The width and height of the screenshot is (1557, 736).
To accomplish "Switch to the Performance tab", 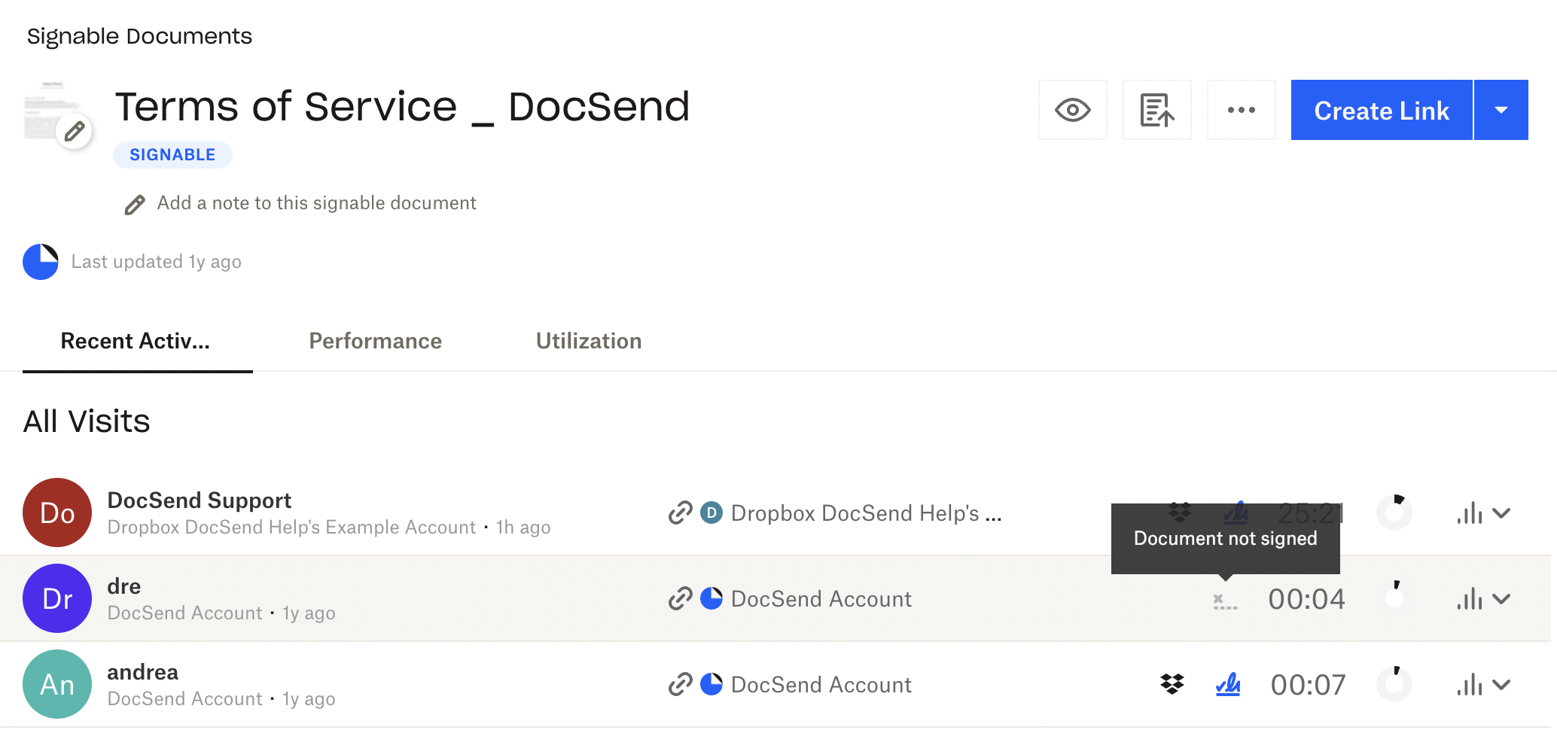I will [375, 341].
